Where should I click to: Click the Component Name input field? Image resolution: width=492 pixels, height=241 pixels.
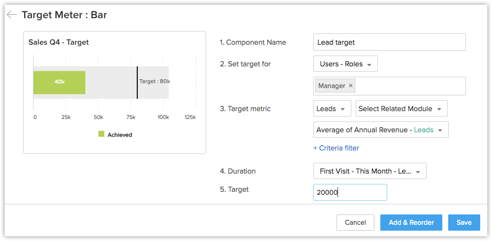tap(389, 42)
